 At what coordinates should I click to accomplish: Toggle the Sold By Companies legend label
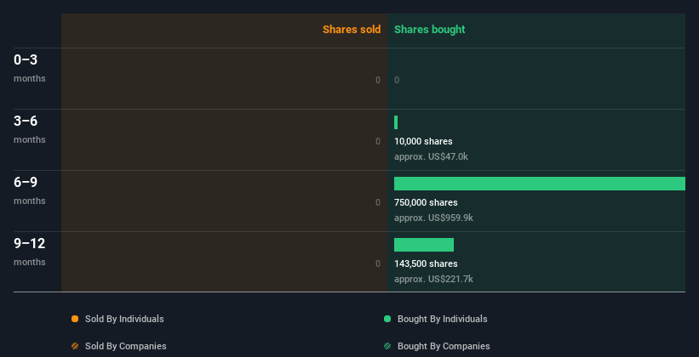(126, 346)
